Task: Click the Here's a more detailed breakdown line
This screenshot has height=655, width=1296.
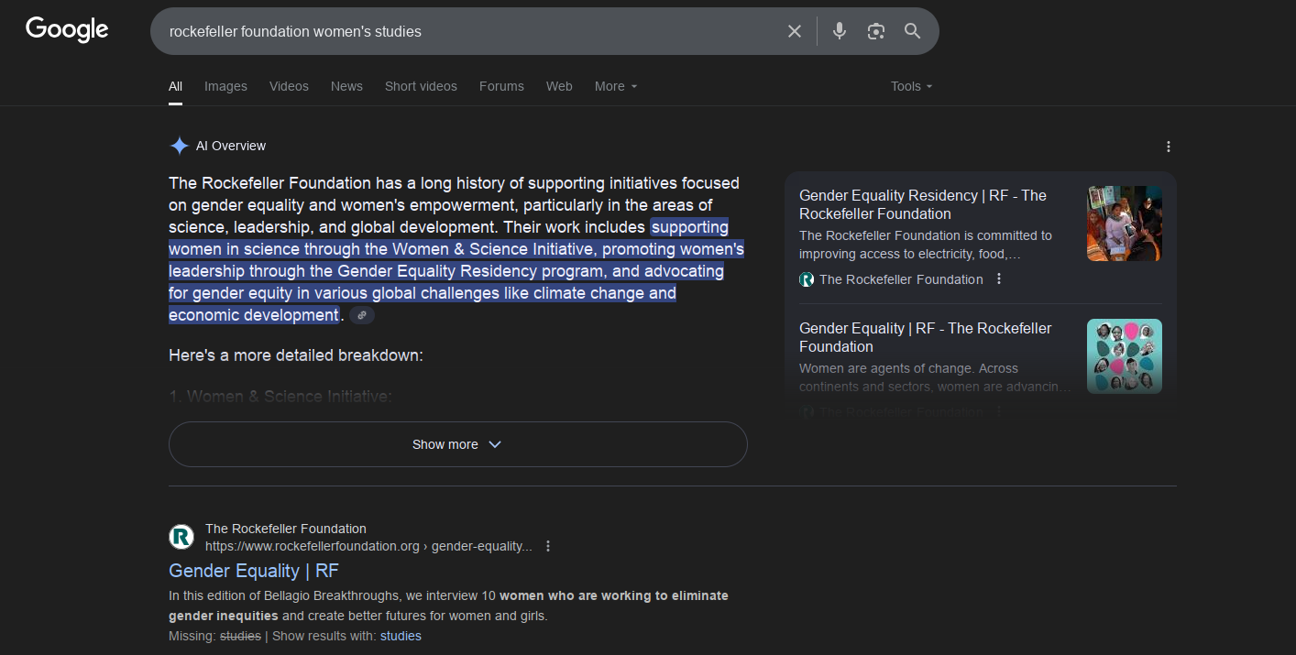Action: (x=296, y=355)
